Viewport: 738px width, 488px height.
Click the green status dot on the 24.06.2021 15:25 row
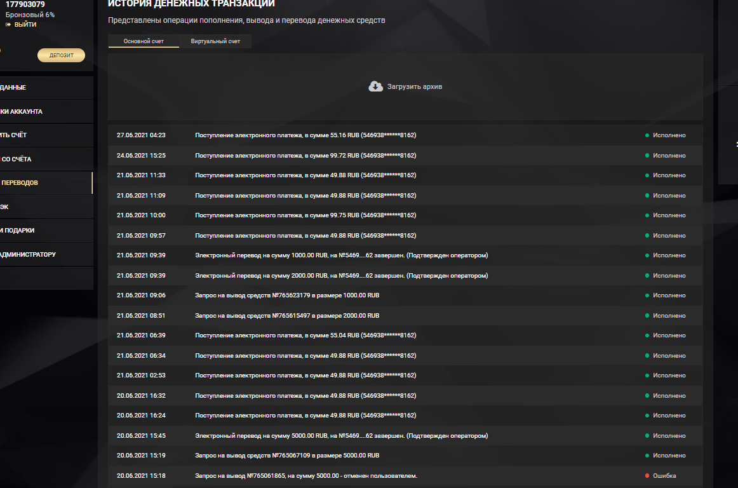pyautogui.click(x=647, y=156)
